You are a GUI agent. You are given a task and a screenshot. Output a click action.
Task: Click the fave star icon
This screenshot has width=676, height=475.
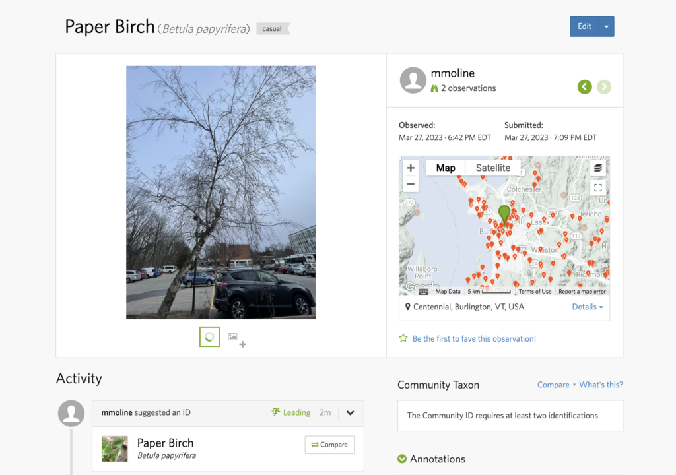[x=403, y=338]
